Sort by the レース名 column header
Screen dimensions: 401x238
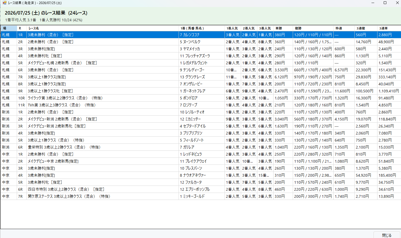103,28
